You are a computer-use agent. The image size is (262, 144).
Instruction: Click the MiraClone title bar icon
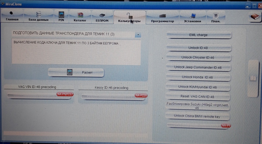pyautogui.click(x=3, y=4)
